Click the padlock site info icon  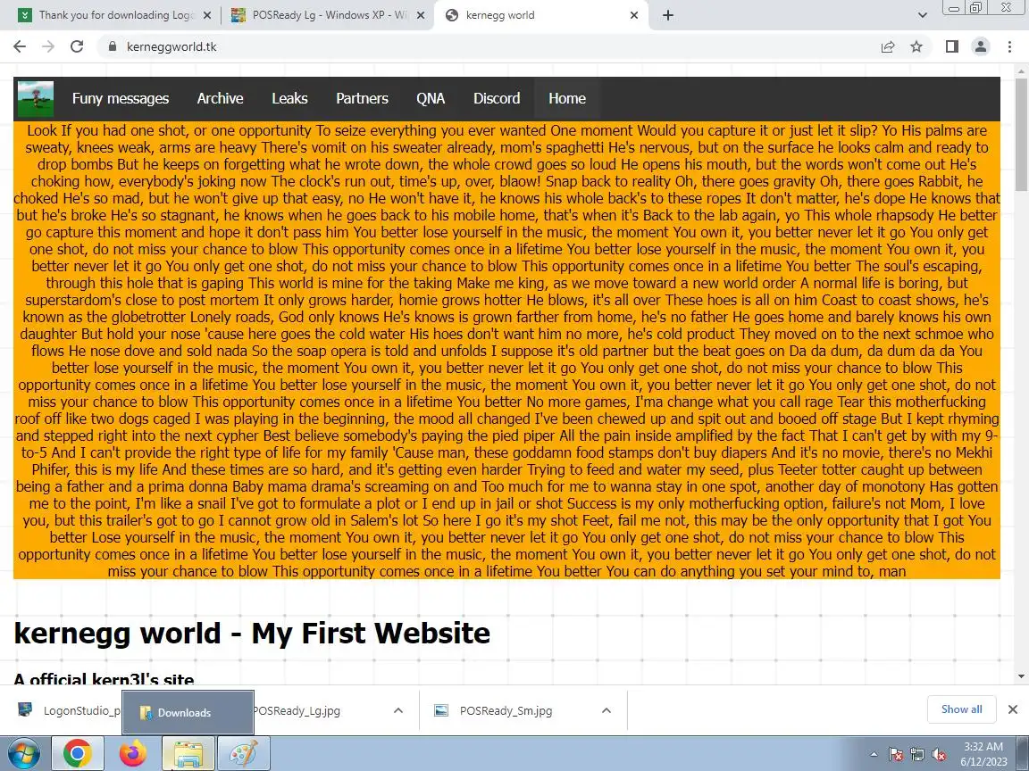click(113, 46)
